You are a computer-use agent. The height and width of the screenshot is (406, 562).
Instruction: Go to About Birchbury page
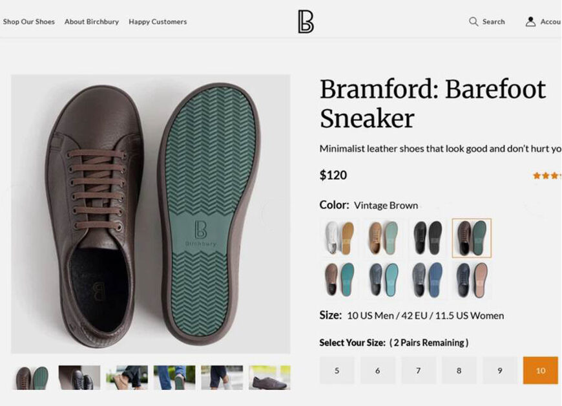(92, 21)
